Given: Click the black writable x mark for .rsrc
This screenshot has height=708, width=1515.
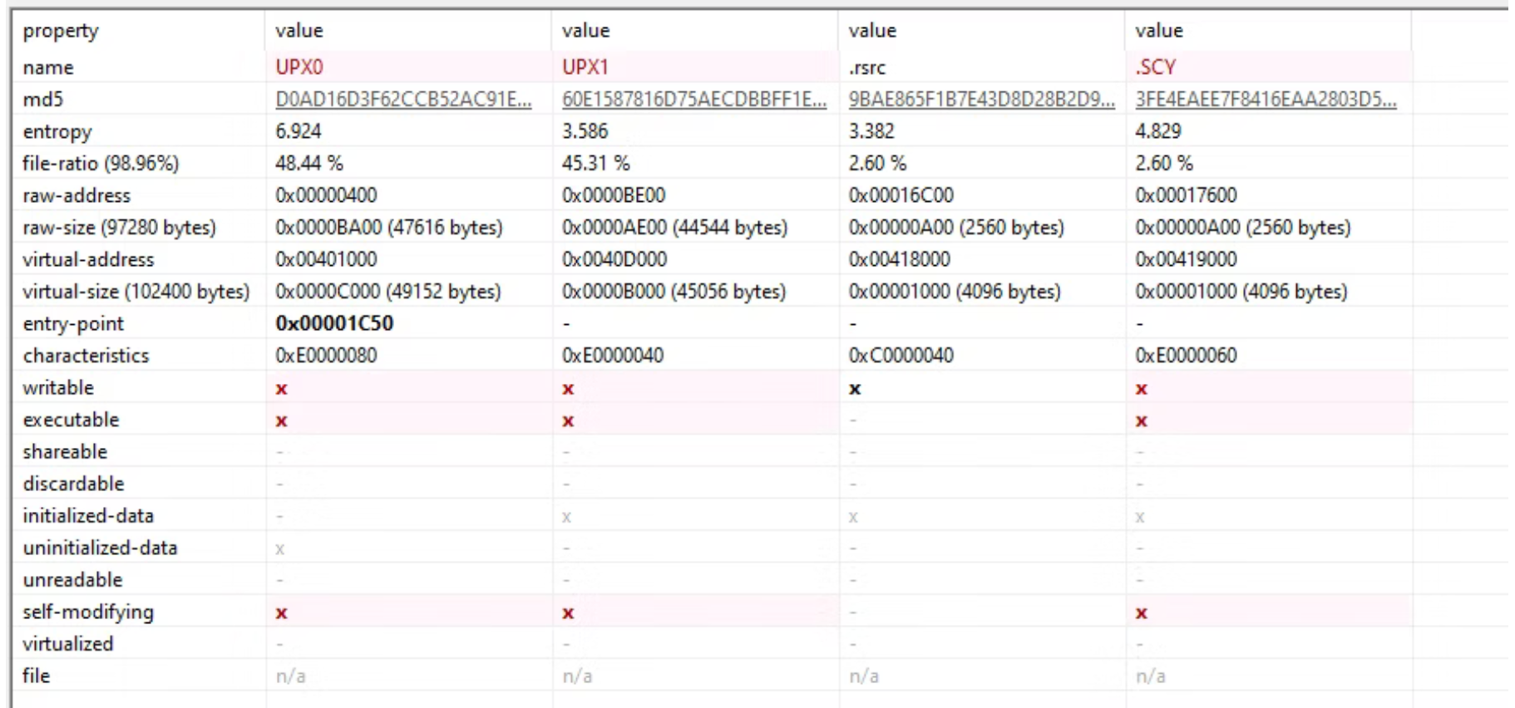Looking at the screenshot, I should point(855,389).
